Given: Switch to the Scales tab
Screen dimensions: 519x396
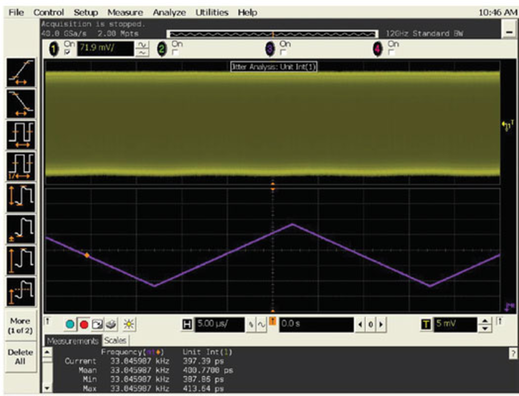Looking at the screenshot, I should click(115, 340).
